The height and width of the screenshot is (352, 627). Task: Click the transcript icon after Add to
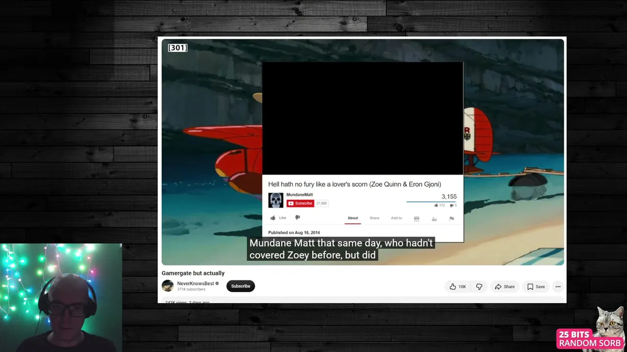(416, 219)
